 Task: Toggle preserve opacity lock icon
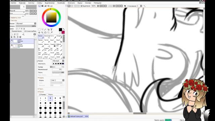pyautogui.click(x=17, y=29)
